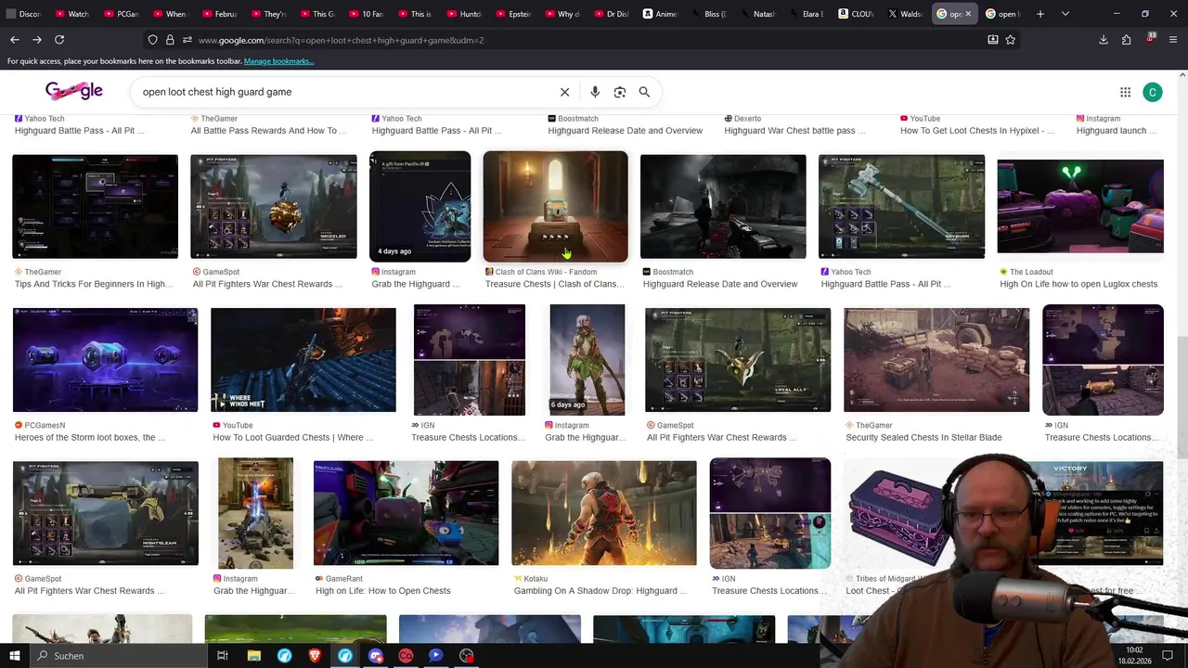This screenshot has height=668, width=1188.
Task: Open the red extension badge showing 33
Action: (x=1151, y=39)
